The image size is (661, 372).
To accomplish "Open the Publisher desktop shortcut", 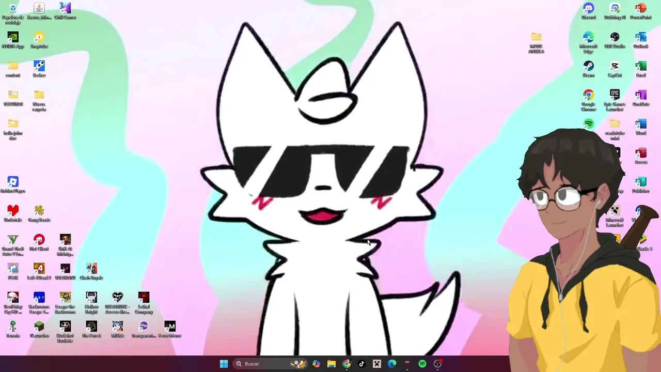I will tap(641, 185).
